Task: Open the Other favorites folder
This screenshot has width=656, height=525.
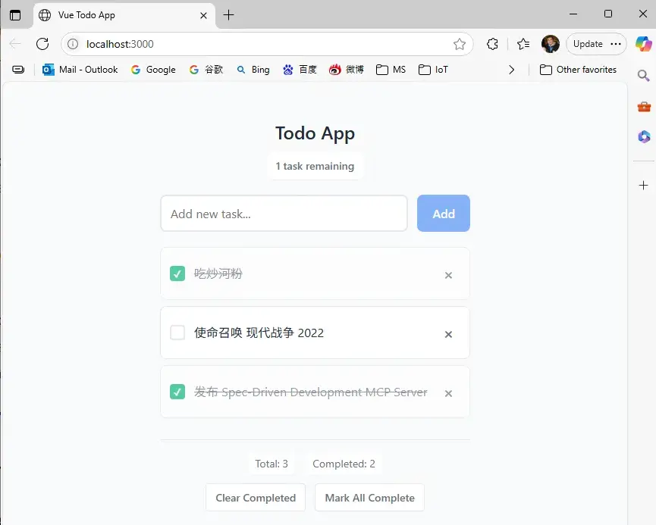Action: click(x=577, y=69)
